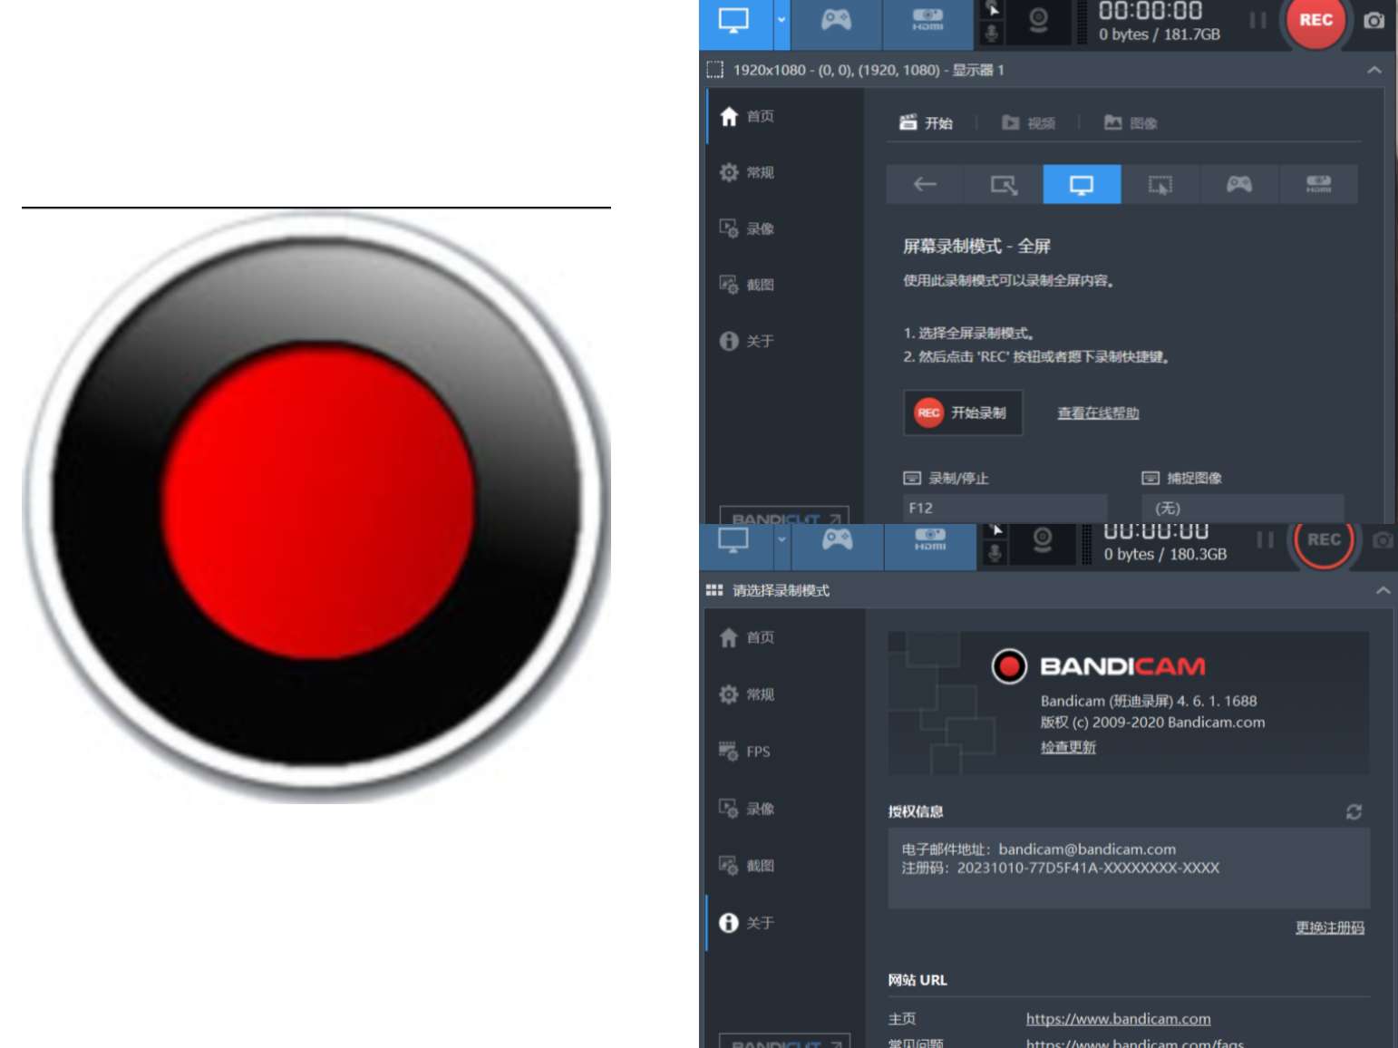Select fullscreen mode in mode selector row

tap(1082, 185)
